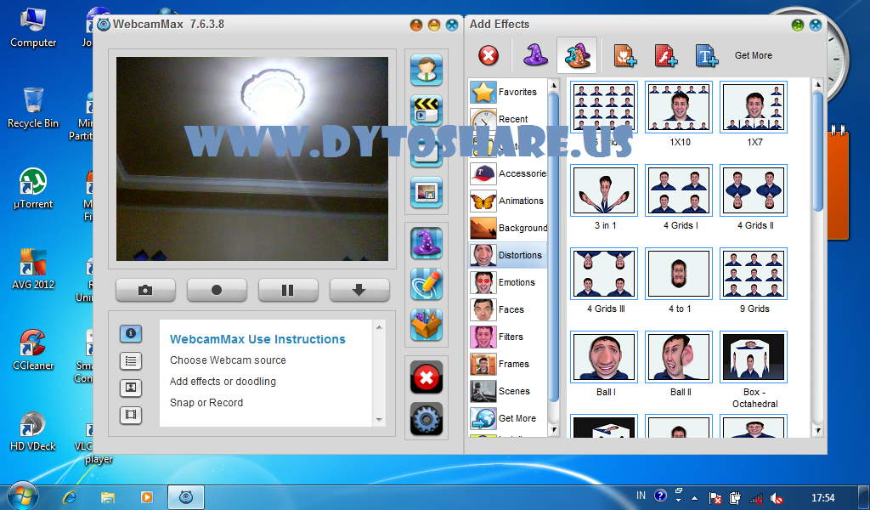This screenshot has width=870, height=510.
Task: Select the Accessories category
Action: (508, 173)
